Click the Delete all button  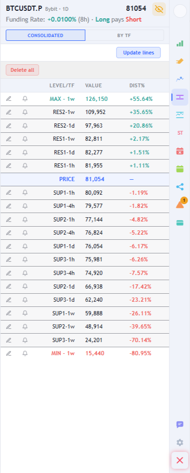(22, 70)
